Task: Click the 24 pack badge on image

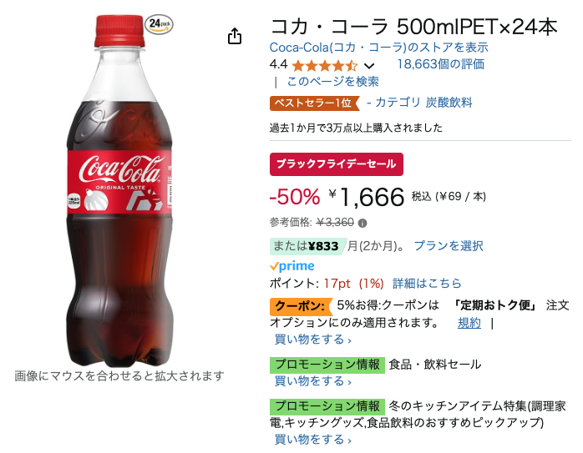Action: (159, 23)
